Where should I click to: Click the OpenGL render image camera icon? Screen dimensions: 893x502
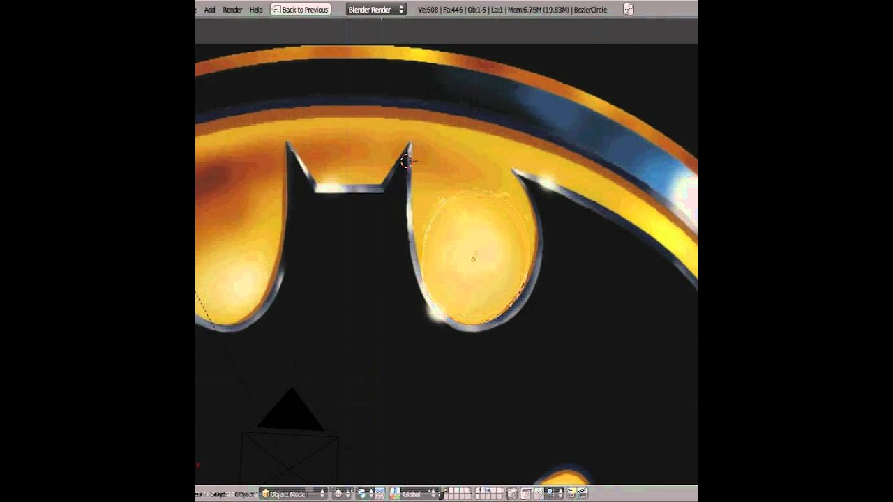571,494
